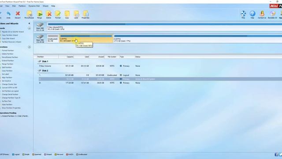Select the Unallocated block in the disk map
The width and height of the screenshot is (282, 159).
tap(53, 38)
